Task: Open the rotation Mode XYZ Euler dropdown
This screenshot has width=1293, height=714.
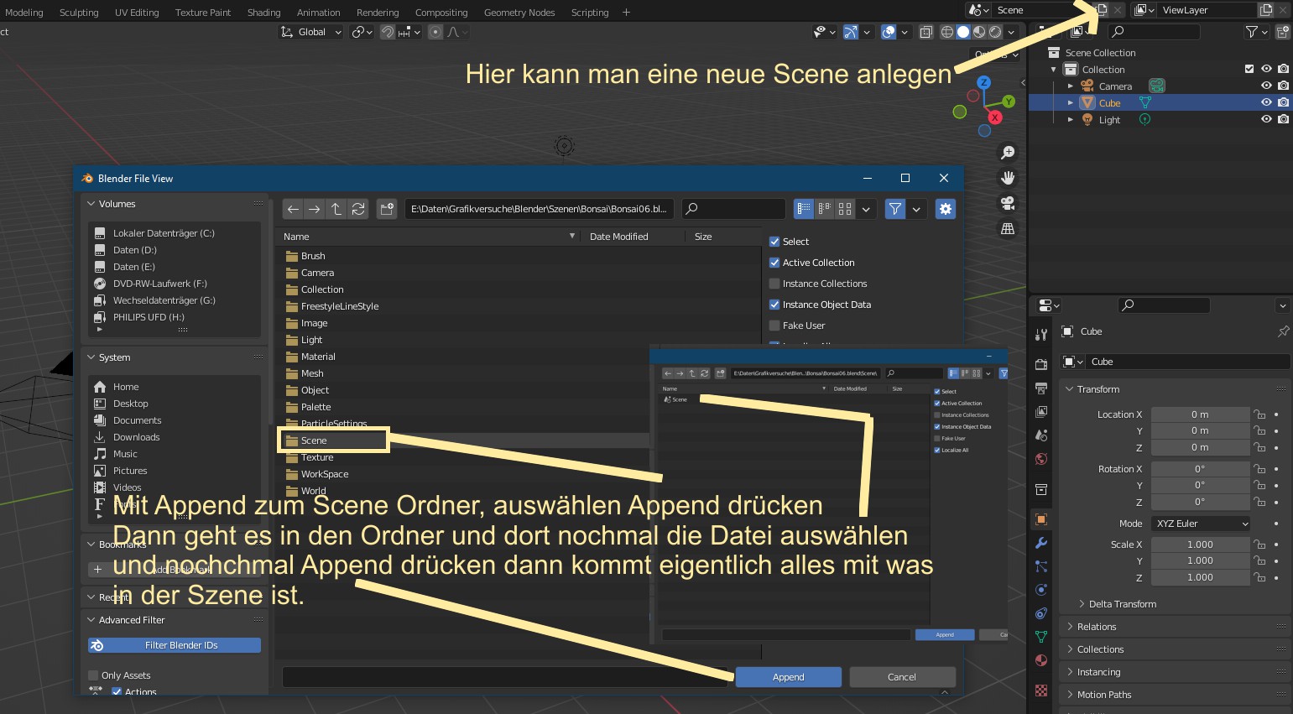Action: 1201,524
